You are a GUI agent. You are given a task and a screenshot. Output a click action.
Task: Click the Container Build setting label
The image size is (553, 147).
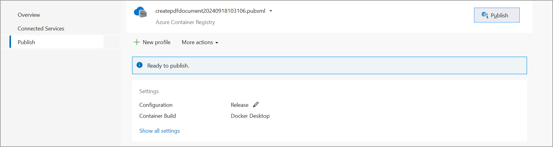pos(157,116)
